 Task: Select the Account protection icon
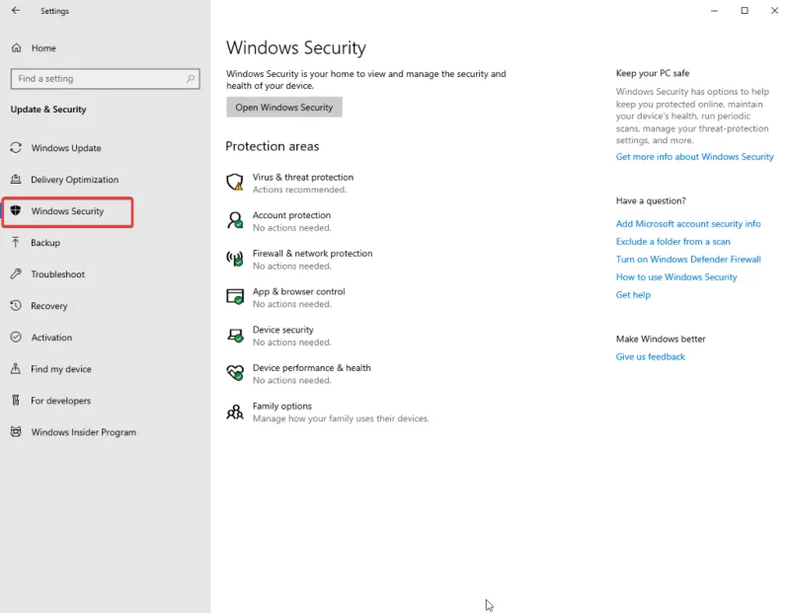tap(235, 219)
